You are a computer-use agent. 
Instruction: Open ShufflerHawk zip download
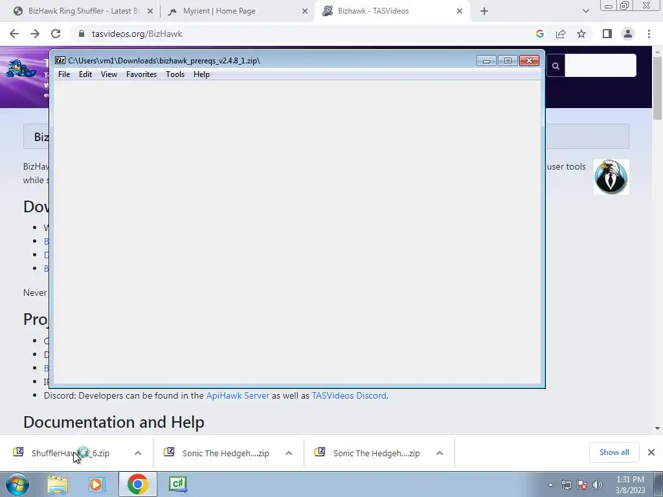pos(70,453)
